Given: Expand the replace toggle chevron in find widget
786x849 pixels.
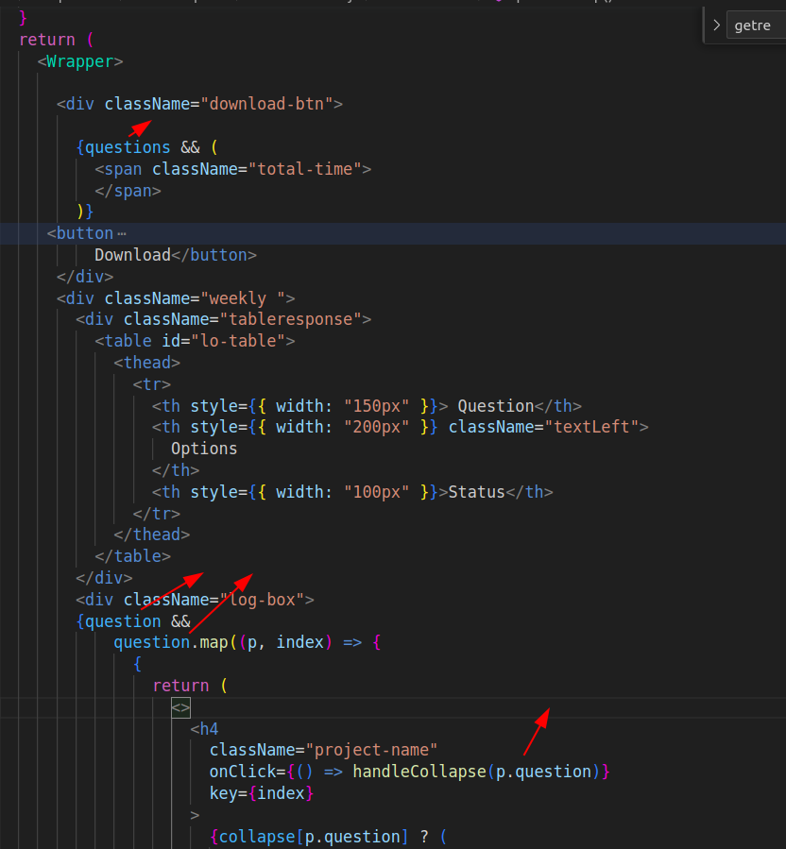Looking at the screenshot, I should [x=717, y=25].
